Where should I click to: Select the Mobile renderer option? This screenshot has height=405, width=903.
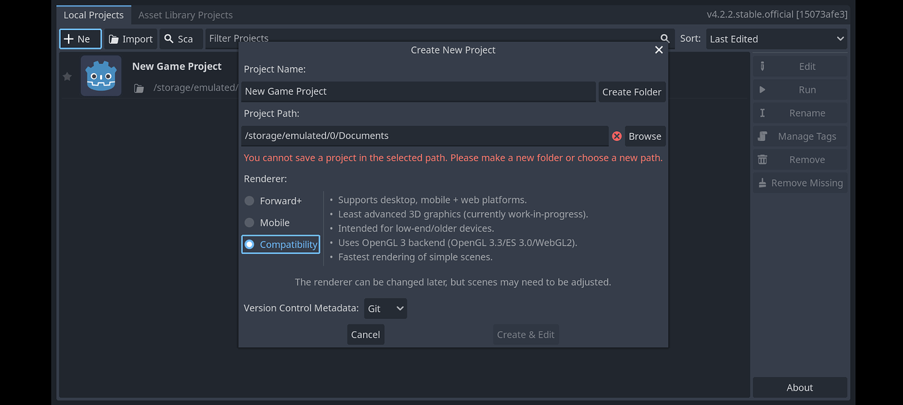[x=249, y=223]
